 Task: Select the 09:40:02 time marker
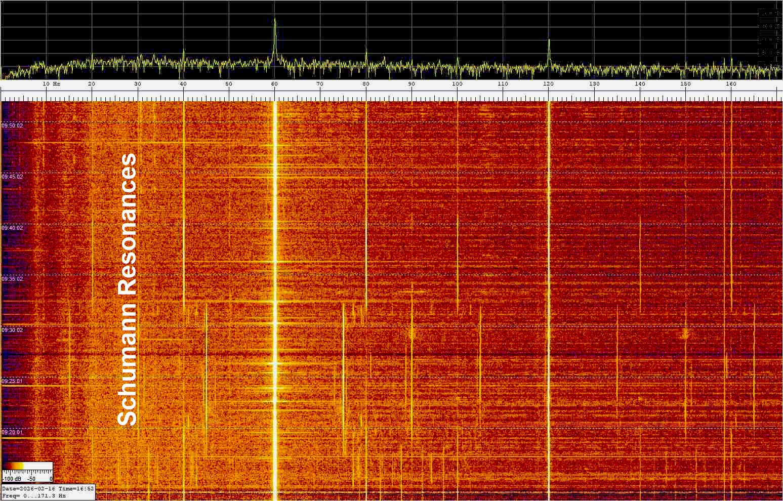tap(12, 228)
